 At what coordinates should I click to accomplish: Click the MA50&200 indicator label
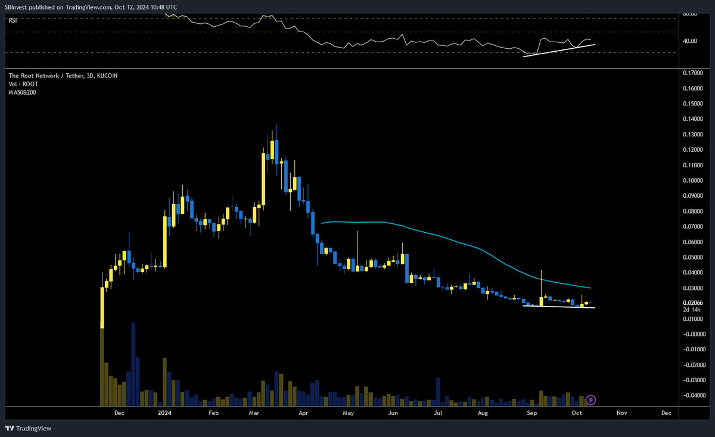(22, 92)
